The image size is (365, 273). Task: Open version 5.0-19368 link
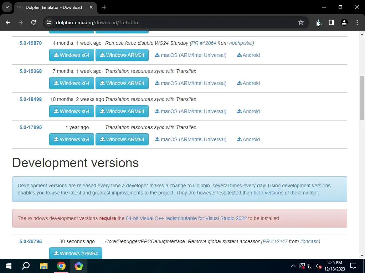(x=31, y=71)
